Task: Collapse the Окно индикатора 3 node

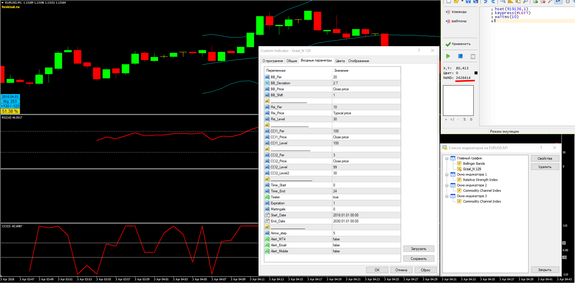Action: 447,196
